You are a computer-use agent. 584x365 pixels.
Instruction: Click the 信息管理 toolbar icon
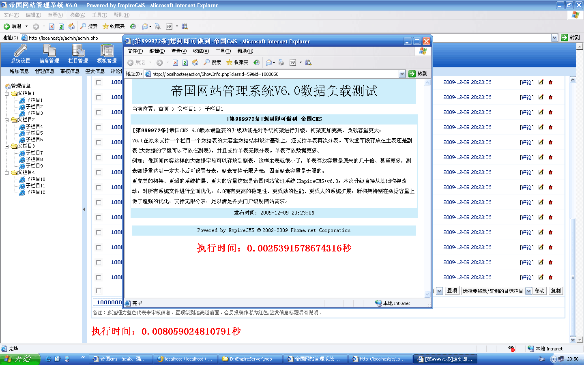pos(49,54)
